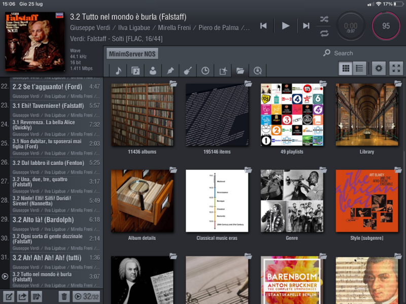The width and height of the screenshot is (406, 304).
Task: Open the composer pen nib tab
Action: [x=171, y=71]
